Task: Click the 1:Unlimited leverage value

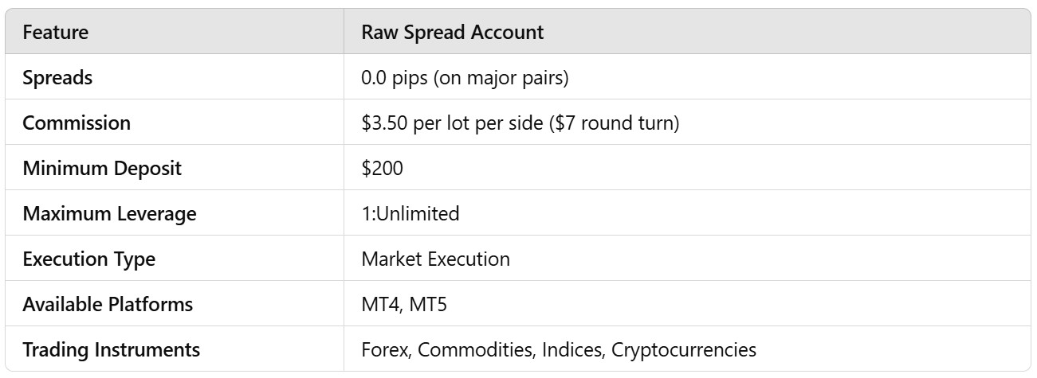Action: [x=410, y=214]
